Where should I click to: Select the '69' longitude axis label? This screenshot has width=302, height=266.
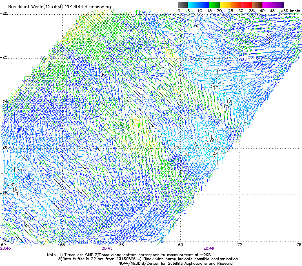tap(180, 245)
